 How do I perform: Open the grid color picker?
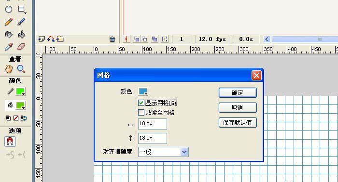(x=143, y=91)
